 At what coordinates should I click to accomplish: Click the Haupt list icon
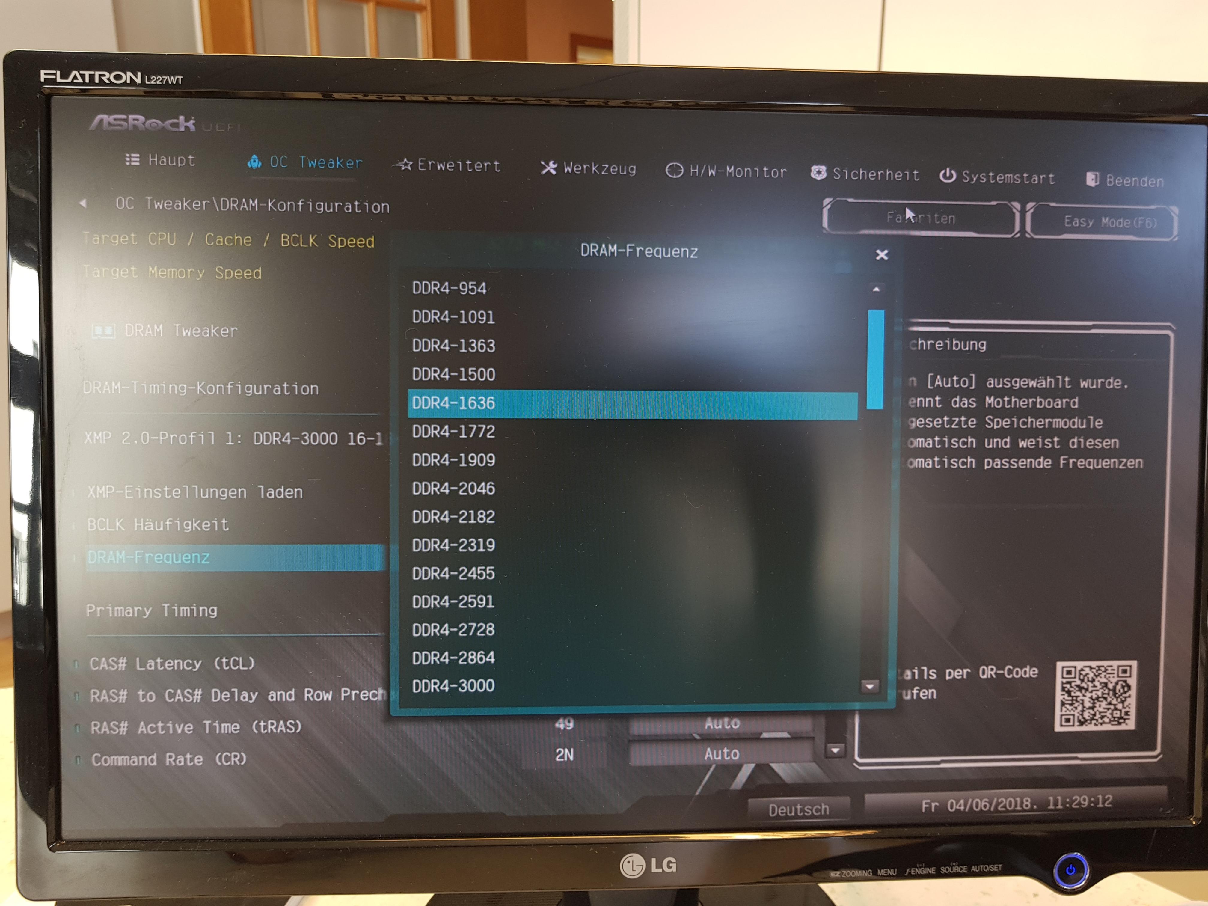pyautogui.click(x=132, y=159)
